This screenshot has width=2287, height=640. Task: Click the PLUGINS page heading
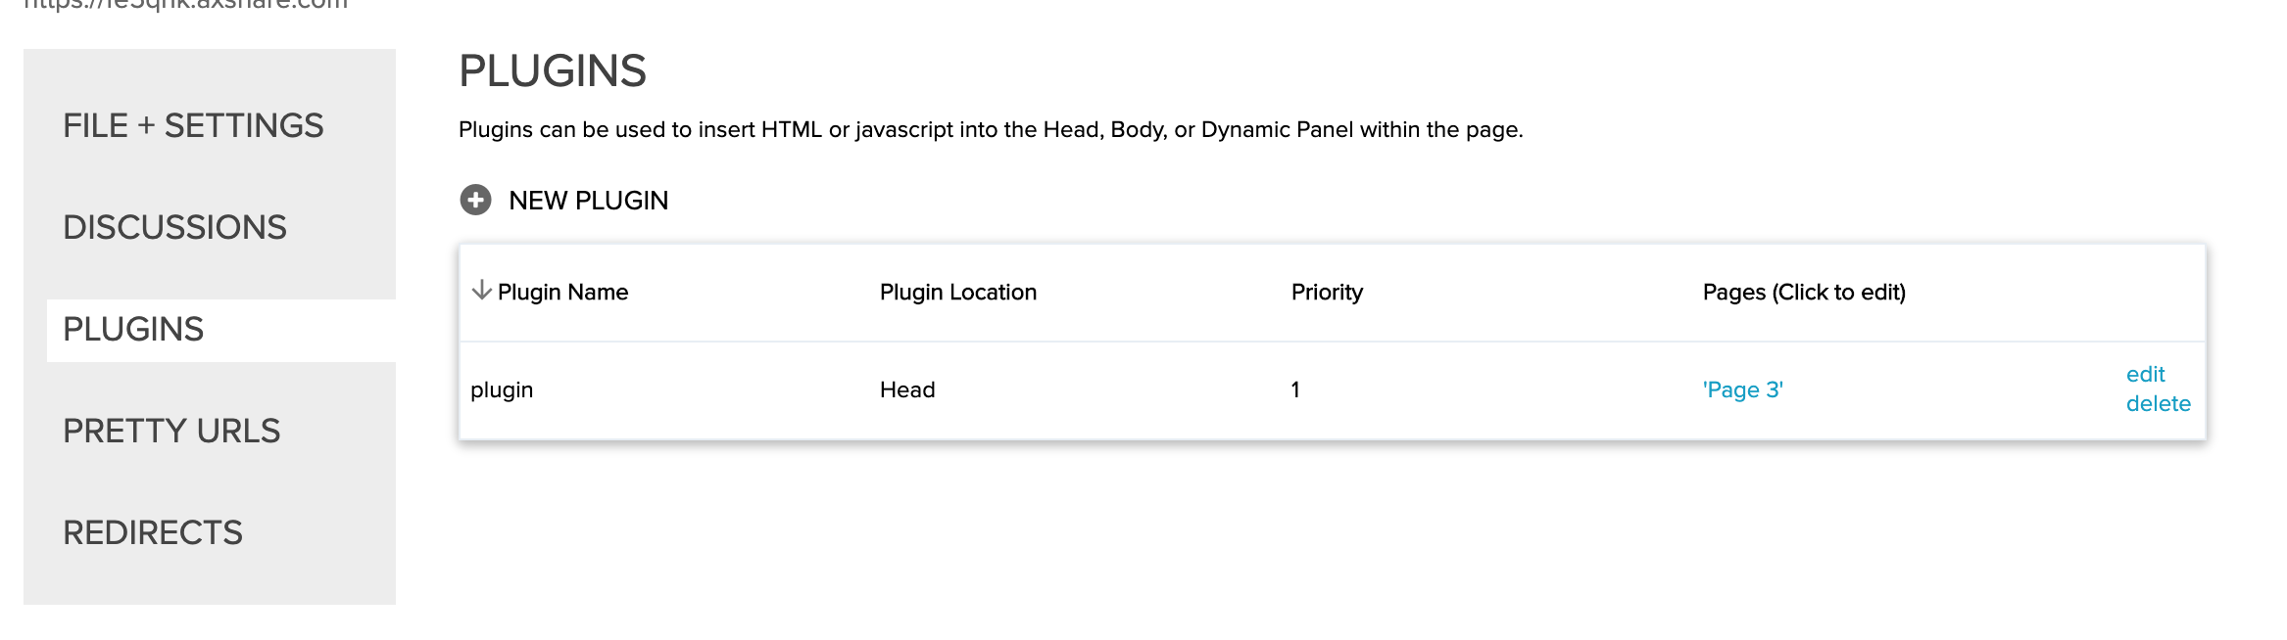click(x=553, y=71)
